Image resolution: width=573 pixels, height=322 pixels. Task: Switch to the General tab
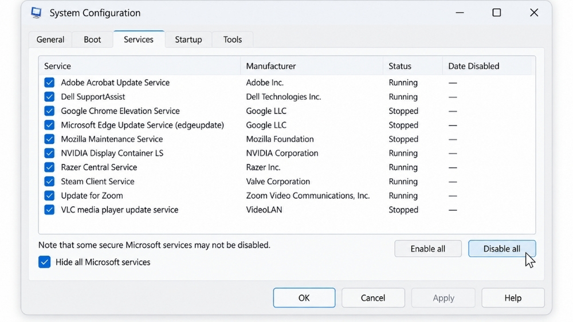pyautogui.click(x=50, y=40)
